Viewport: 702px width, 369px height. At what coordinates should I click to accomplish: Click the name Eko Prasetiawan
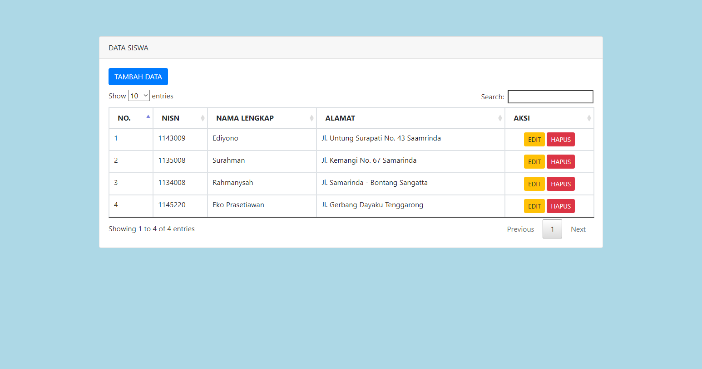(238, 205)
